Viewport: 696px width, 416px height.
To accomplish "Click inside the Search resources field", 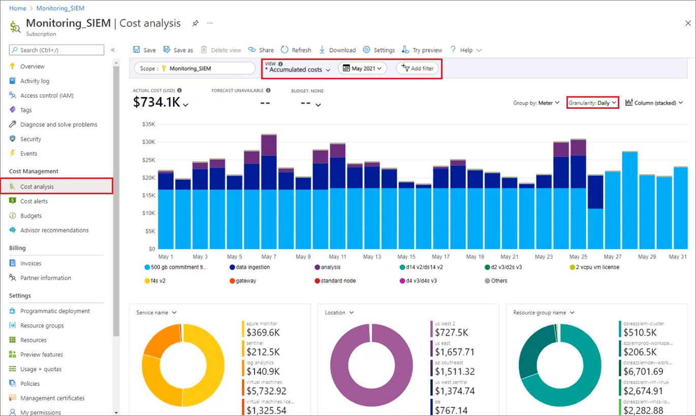I will pos(56,49).
